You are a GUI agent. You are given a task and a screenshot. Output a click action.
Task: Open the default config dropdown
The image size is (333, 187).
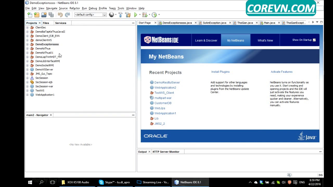point(104,15)
